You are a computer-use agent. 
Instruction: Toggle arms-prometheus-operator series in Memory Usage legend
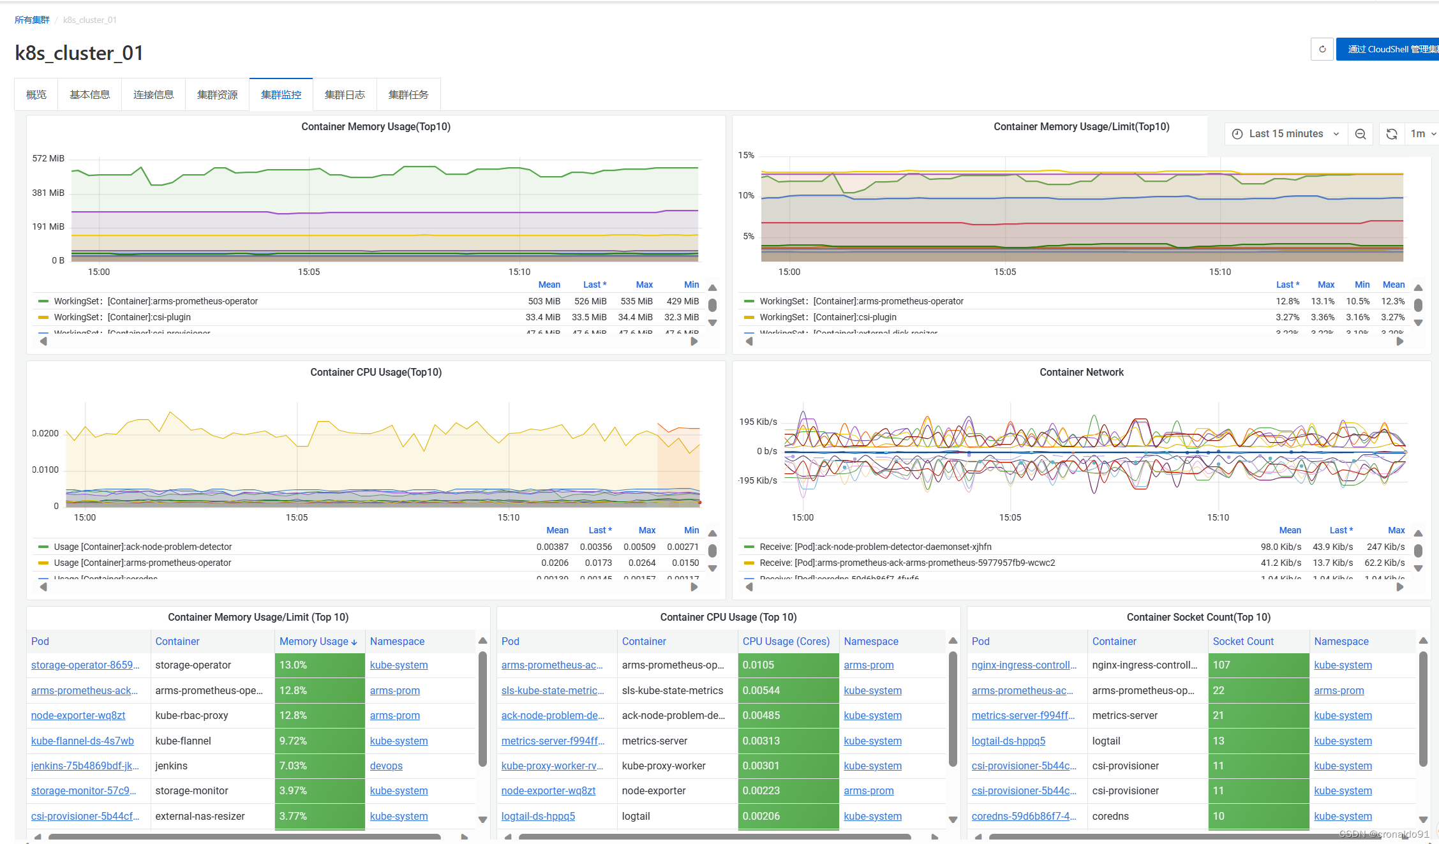[156, 301]
